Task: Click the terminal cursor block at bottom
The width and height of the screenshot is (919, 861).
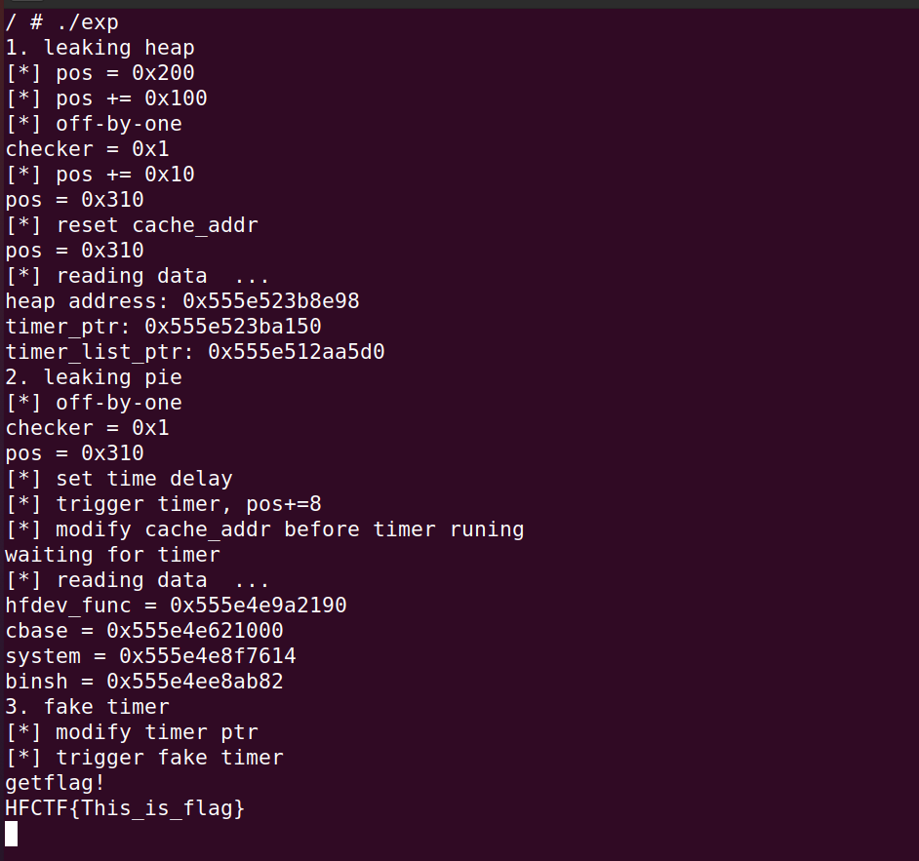Action: coord(12,834)
